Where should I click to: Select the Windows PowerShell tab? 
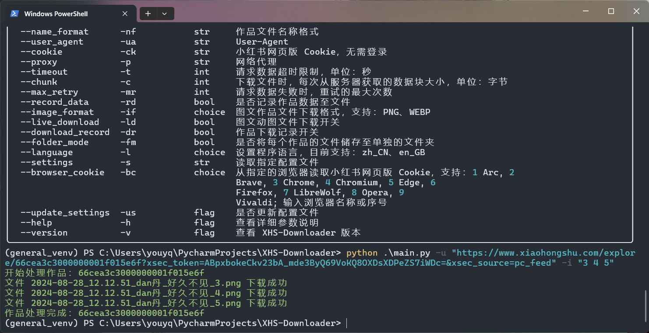(x=56, y=14)
